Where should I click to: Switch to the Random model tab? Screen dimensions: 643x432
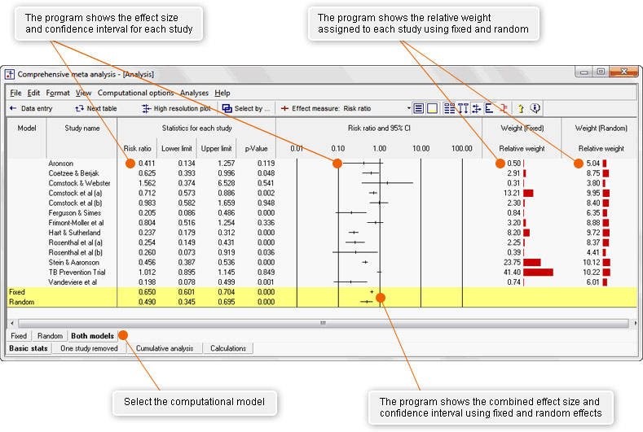[x=50, y=335]
